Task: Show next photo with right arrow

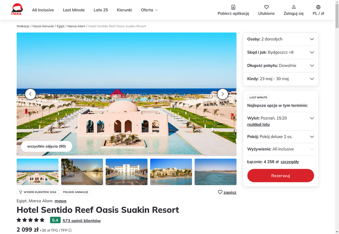Action: click(223, 94)
